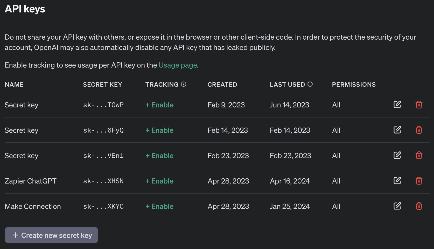Viewport: 434px width, 249px height.
Task: Edit the Zapier ChatGPT key
Action: coord(397,181)
